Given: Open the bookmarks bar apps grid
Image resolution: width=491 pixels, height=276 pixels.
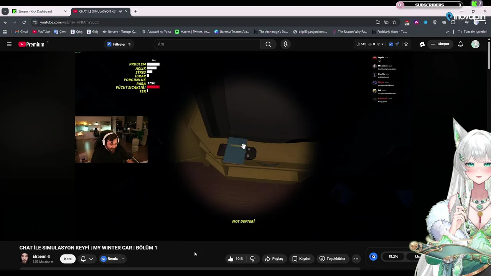Looking at the screenshot, I should pyautogui.click(x=5, y=32).
